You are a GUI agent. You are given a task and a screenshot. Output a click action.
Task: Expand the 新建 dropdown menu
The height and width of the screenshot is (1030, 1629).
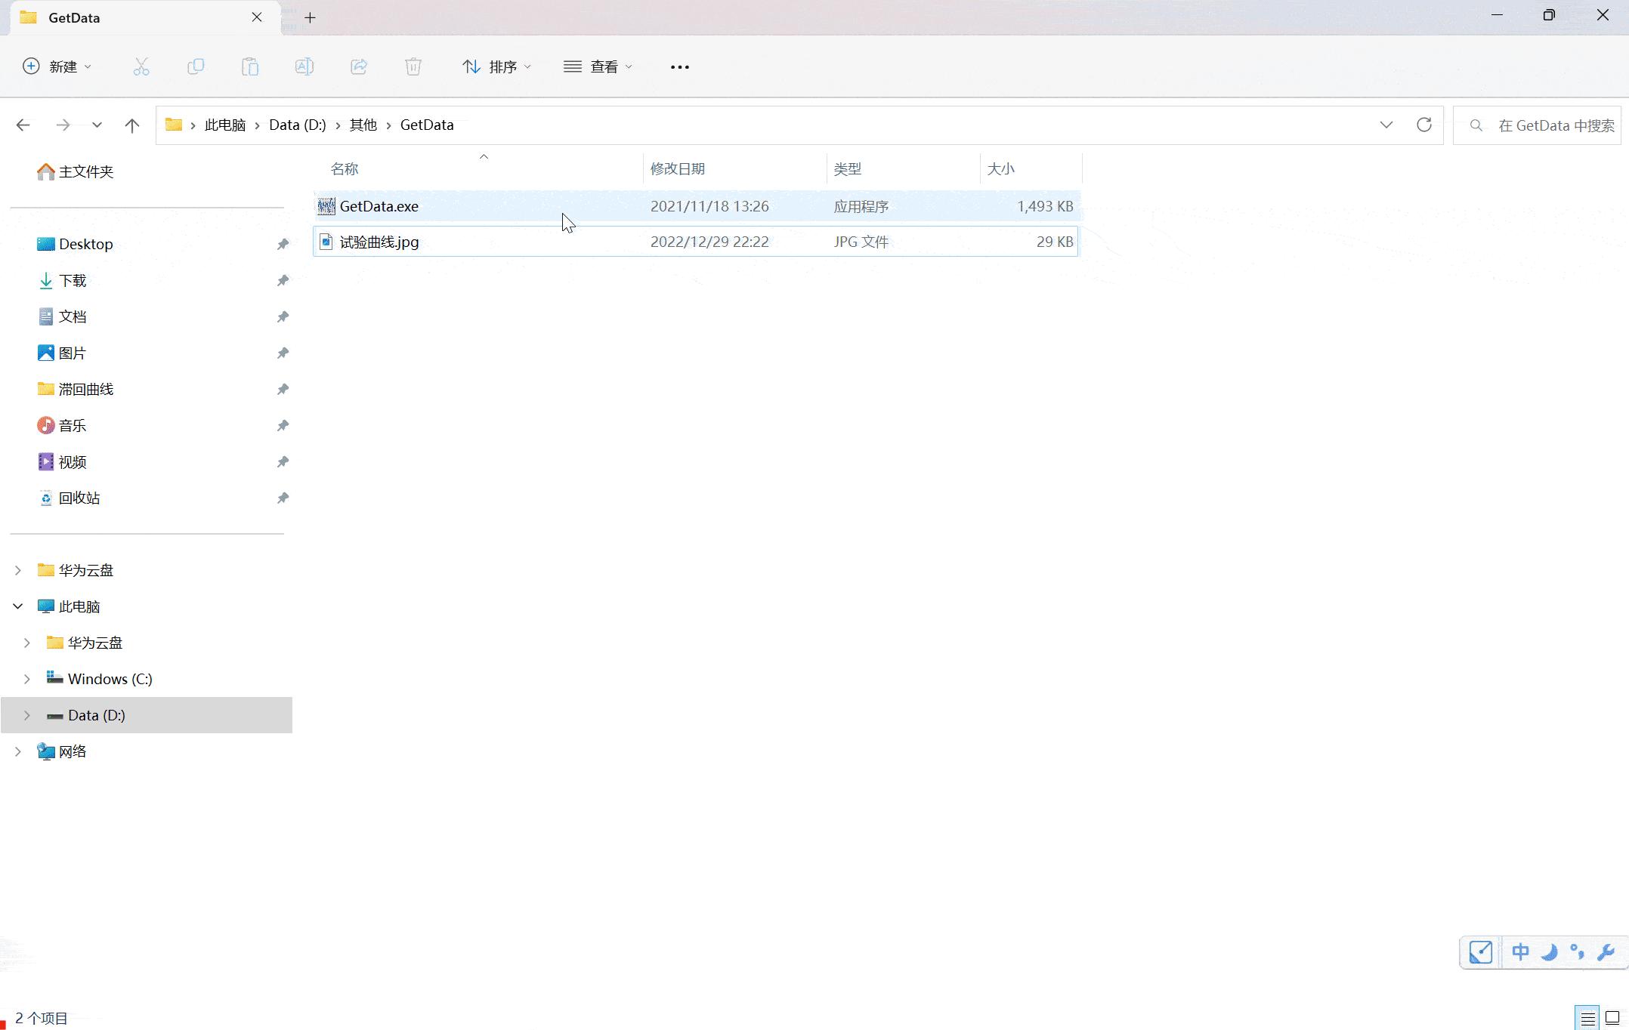[87, 66]
